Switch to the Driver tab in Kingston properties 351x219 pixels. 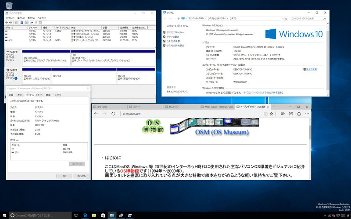coord(40,95)
